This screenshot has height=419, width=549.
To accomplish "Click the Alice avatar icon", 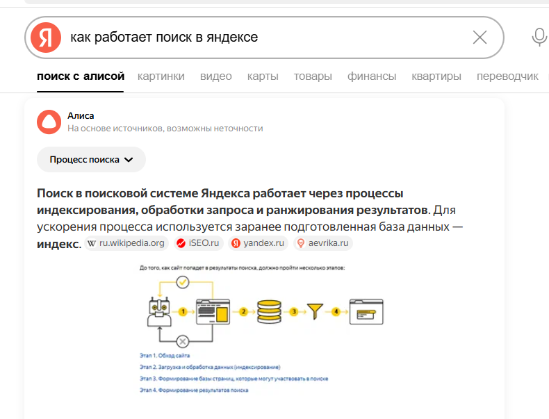I will coord(49,122).
